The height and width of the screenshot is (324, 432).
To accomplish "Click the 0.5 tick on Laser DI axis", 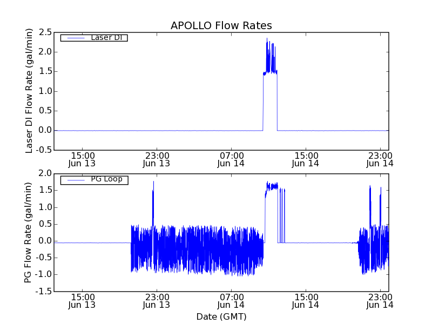I will (x=45, y=111).
